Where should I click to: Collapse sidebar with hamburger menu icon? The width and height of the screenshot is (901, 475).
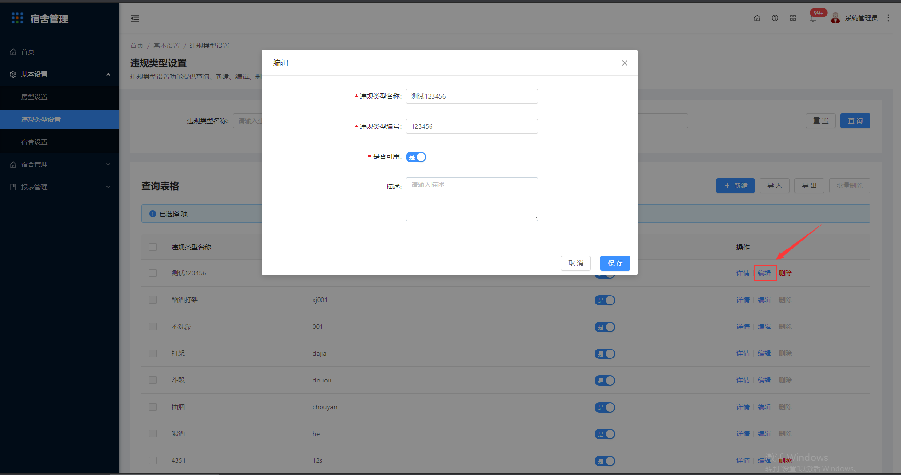(135, 18)
